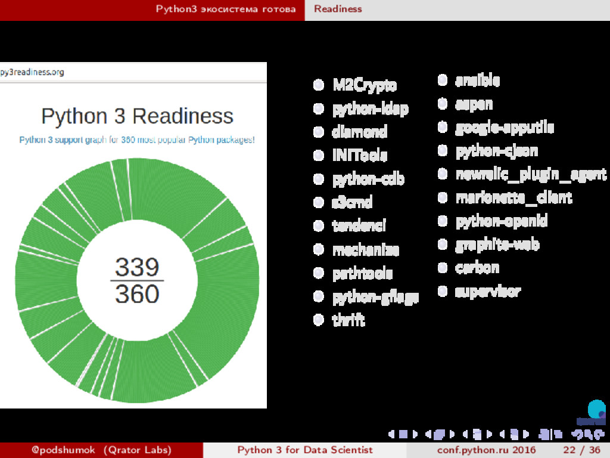Click the 'mechanize' list item
This screenshot has height=458, width=610.
[x=366, y=250]
